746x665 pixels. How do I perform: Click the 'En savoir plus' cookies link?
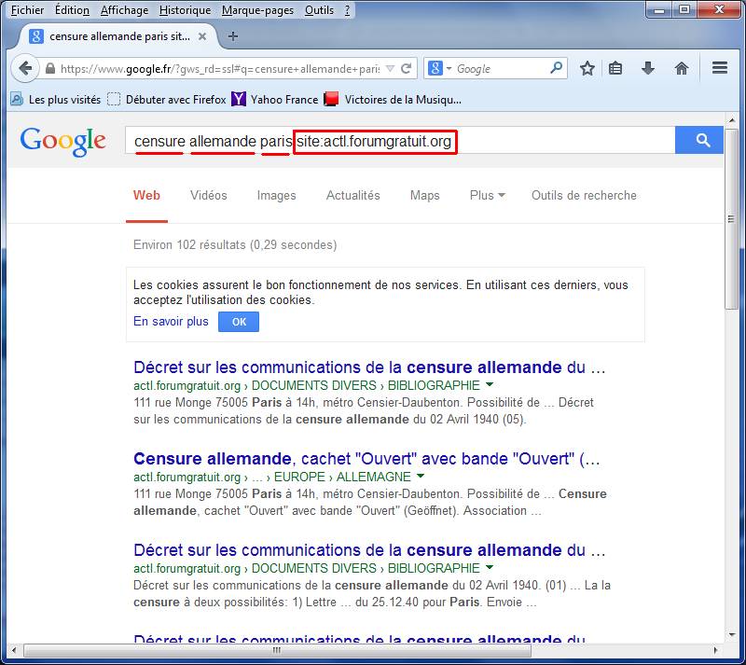pyautogui.click(x=171, y=322)
